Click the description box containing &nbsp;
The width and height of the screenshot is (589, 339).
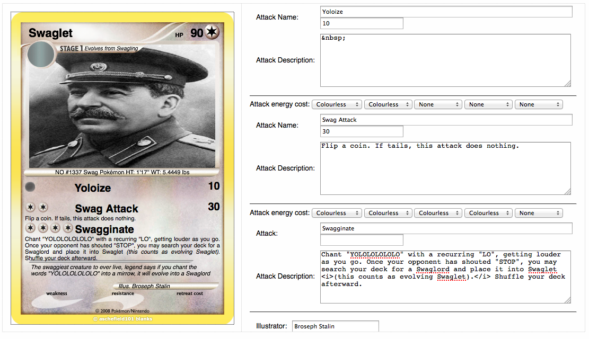point(445,60)
